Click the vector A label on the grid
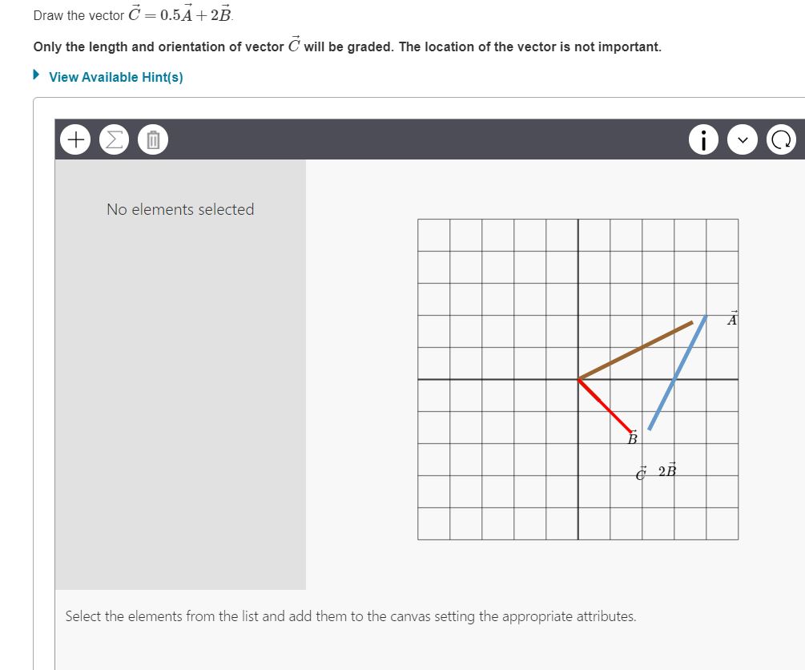 click(731, 318)
